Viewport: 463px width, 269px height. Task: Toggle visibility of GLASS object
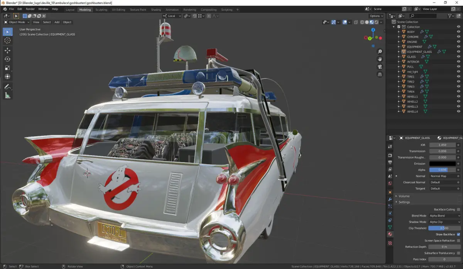click(459, 57)
